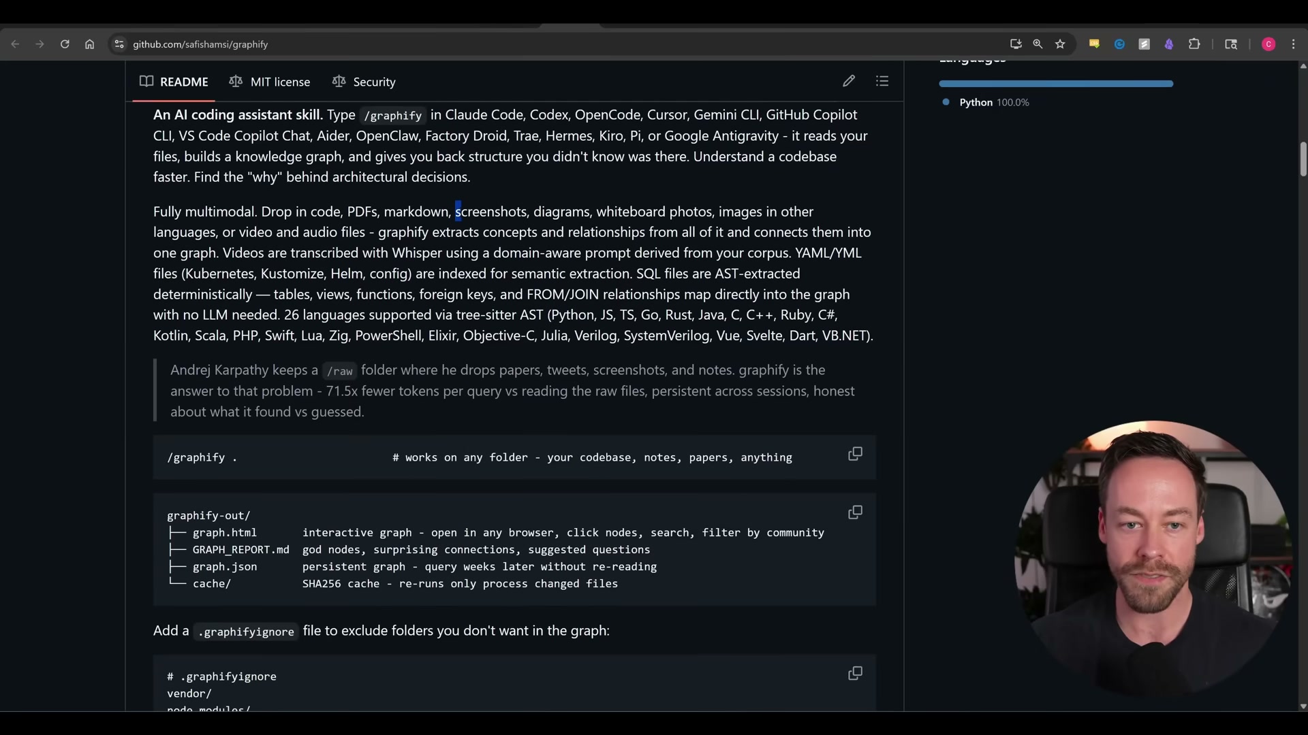The height and width of the screenshot is (735, 1308).
Task: Click the inline /raw code snippet
Action: pyautogui.click(x=339, y=371)
